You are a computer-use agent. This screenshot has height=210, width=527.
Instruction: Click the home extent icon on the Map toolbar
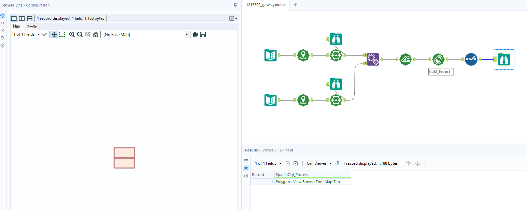point(95,34)
